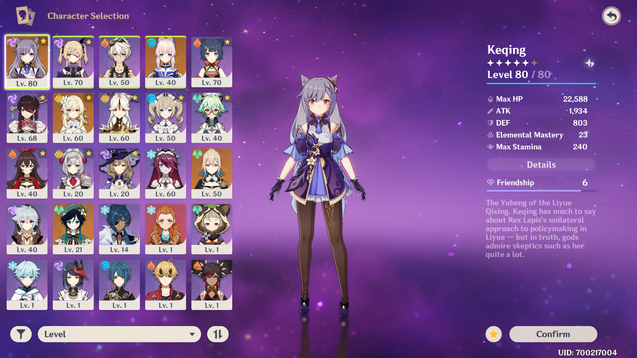The image size is (637, 358).
Task: Select red-haired Aloy Lv. 1 card
Action: pyautogui.click(x=166, y=229)
